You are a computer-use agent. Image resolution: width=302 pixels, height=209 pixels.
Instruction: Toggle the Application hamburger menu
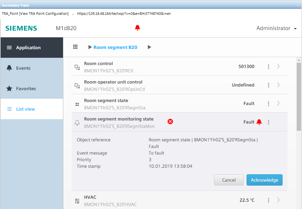pyautogui.click(x=9, y=48)
